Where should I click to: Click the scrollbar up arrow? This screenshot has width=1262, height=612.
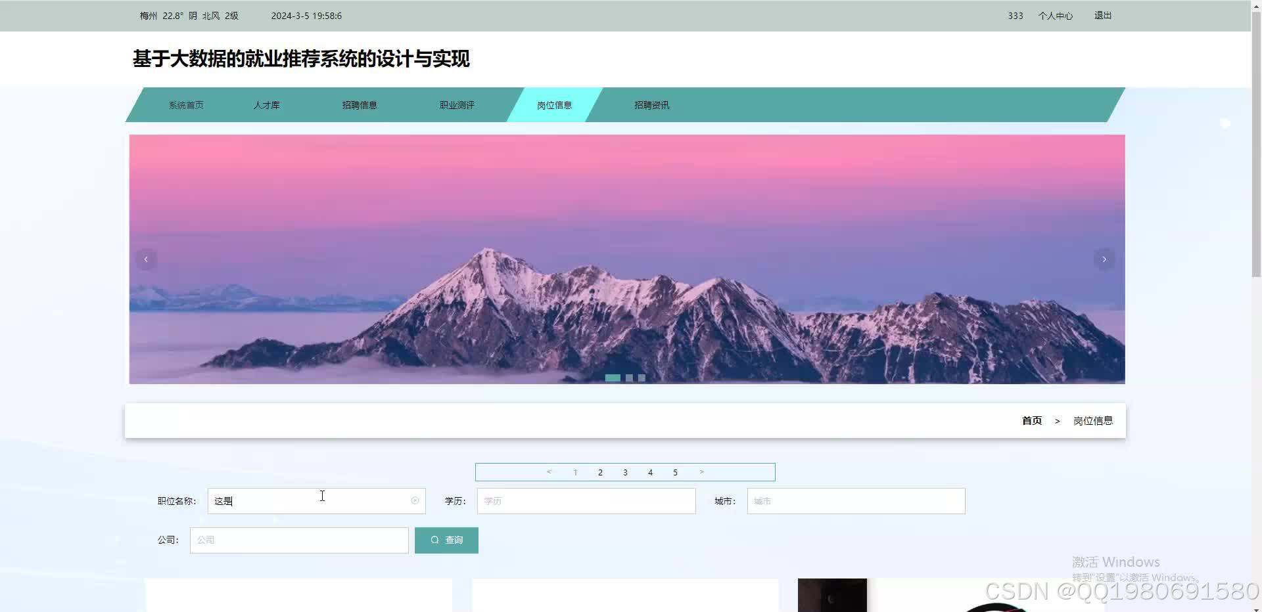click(1256, 5)
